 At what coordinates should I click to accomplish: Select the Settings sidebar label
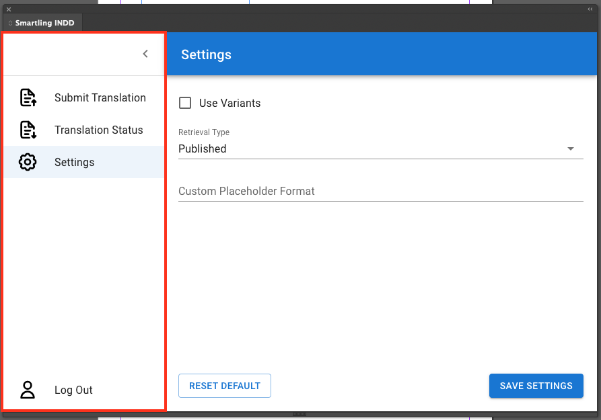coord(74,163)
